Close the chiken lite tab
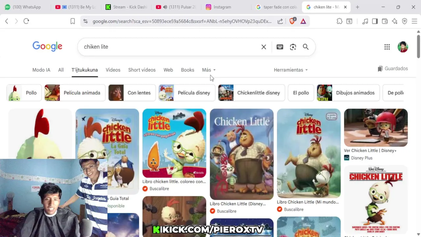The height and width of the screenshot is (237, 421). pyautogui.click(x=345, y=7)
